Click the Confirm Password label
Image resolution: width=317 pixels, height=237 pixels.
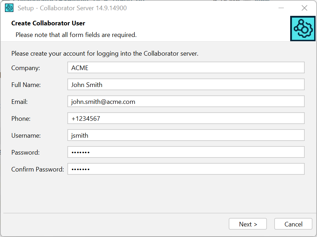[37, 169]
